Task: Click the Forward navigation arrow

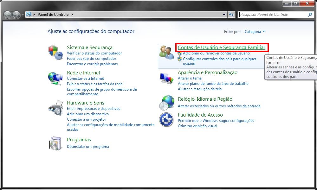Action: (16, 15)
